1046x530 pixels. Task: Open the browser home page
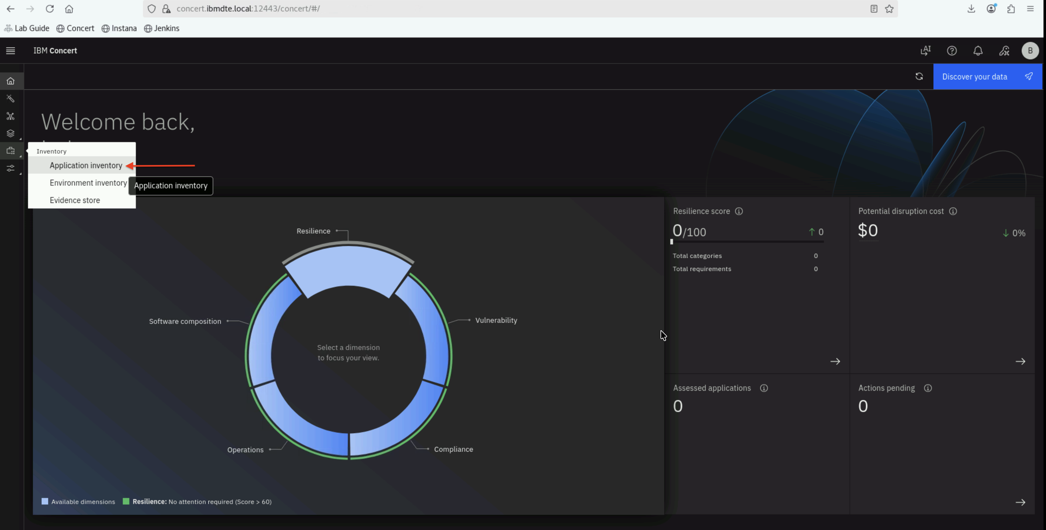[69, 9]
